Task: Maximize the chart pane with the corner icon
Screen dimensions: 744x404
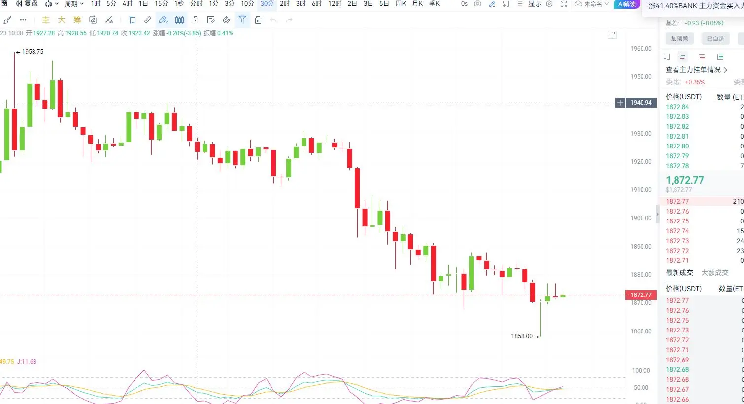Action: pyautogui.click(x=612, y=35)
